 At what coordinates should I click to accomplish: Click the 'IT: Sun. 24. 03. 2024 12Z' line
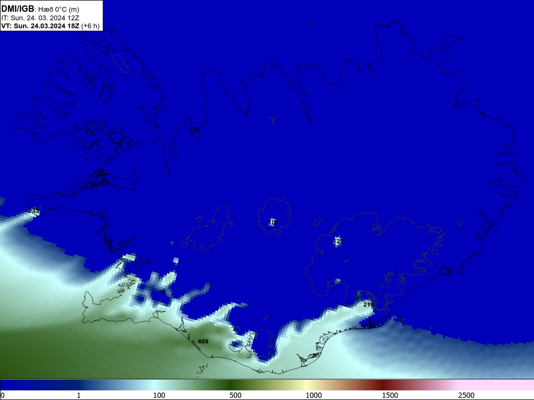pyautogui.click(x=40, y=18)
